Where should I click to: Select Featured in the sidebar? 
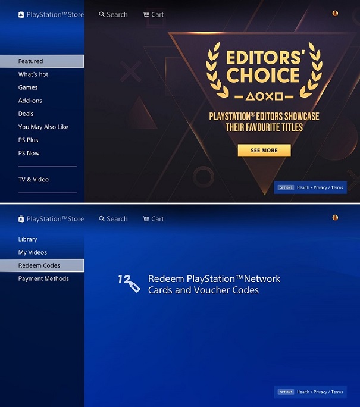[42, 61]
